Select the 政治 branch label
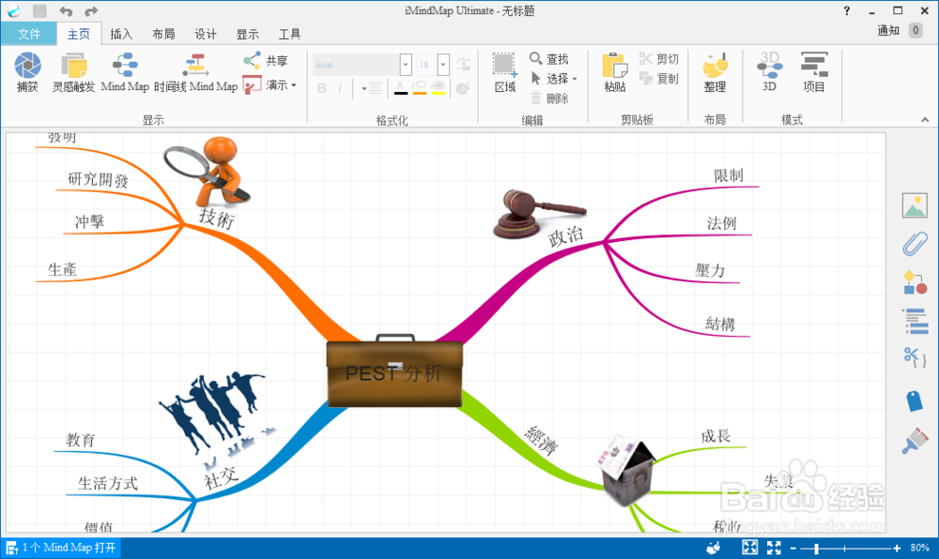939x559 pixels. coord(566,236)
